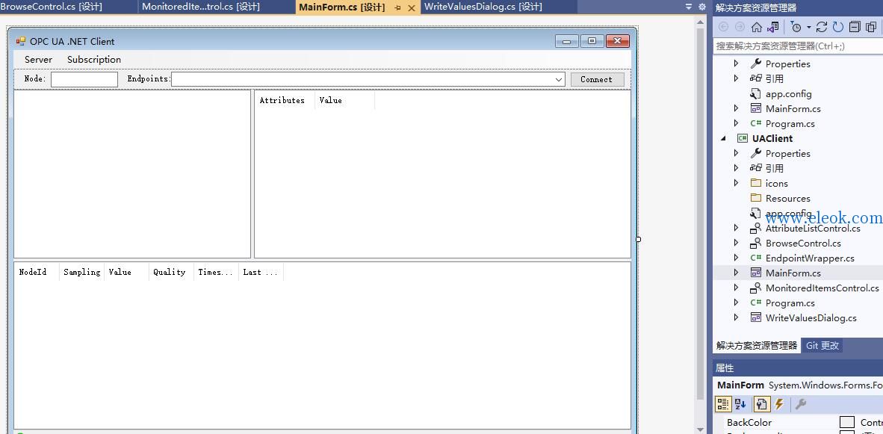Screen dimensions: 883x434
Task: Collapse the UAClient project node
Action: click(x=724, y=138)
